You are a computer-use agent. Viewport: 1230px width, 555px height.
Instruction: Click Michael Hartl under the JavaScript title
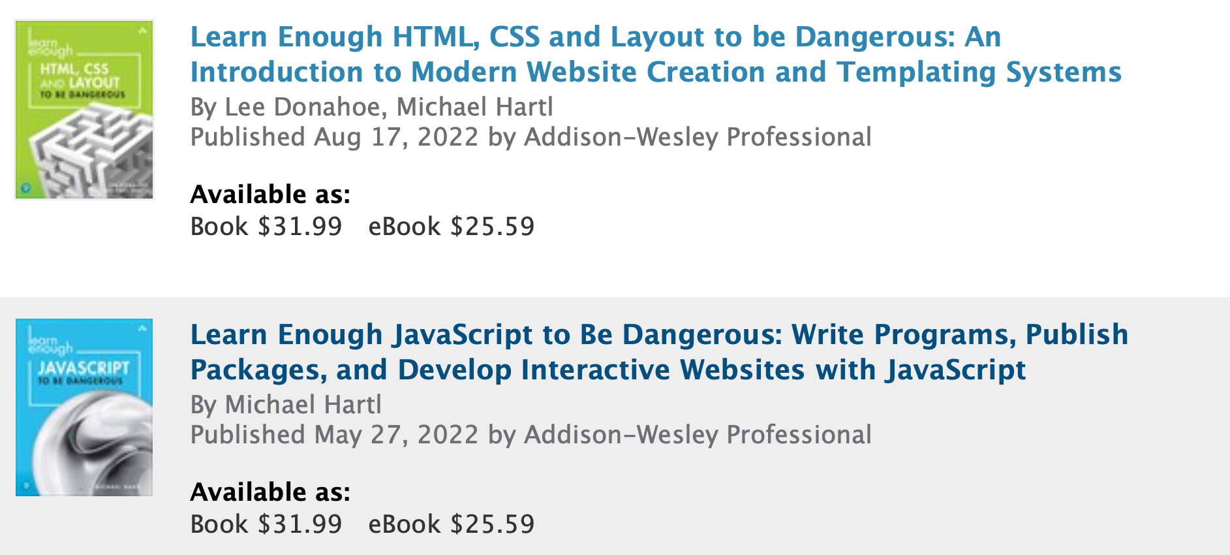pyautogui.click(x=303, y=405)
